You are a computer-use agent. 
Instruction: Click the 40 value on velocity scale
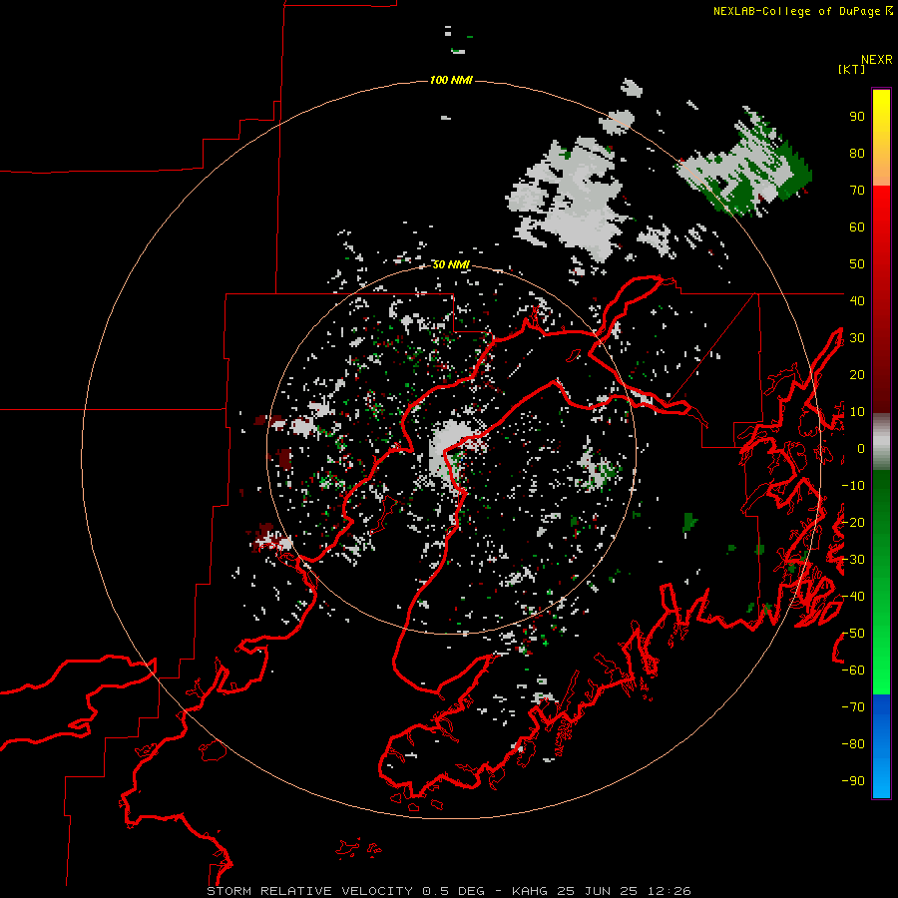[857, 300]
